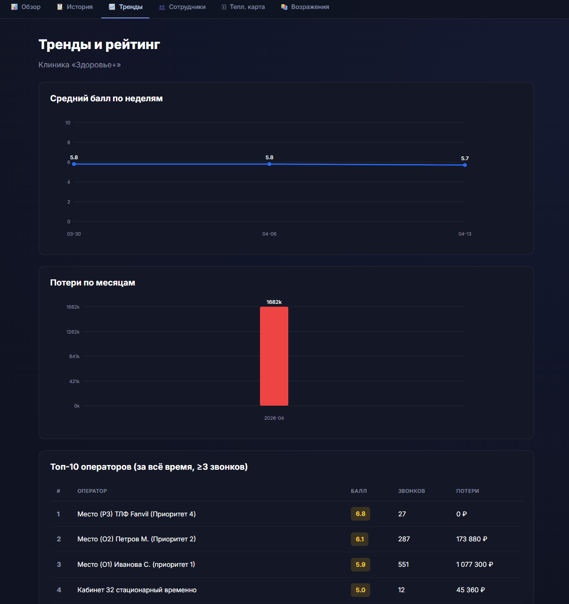Click the red 1682k loss bar
The width and height of the screenshot is (569, 604).
click(x=274, y=356)
